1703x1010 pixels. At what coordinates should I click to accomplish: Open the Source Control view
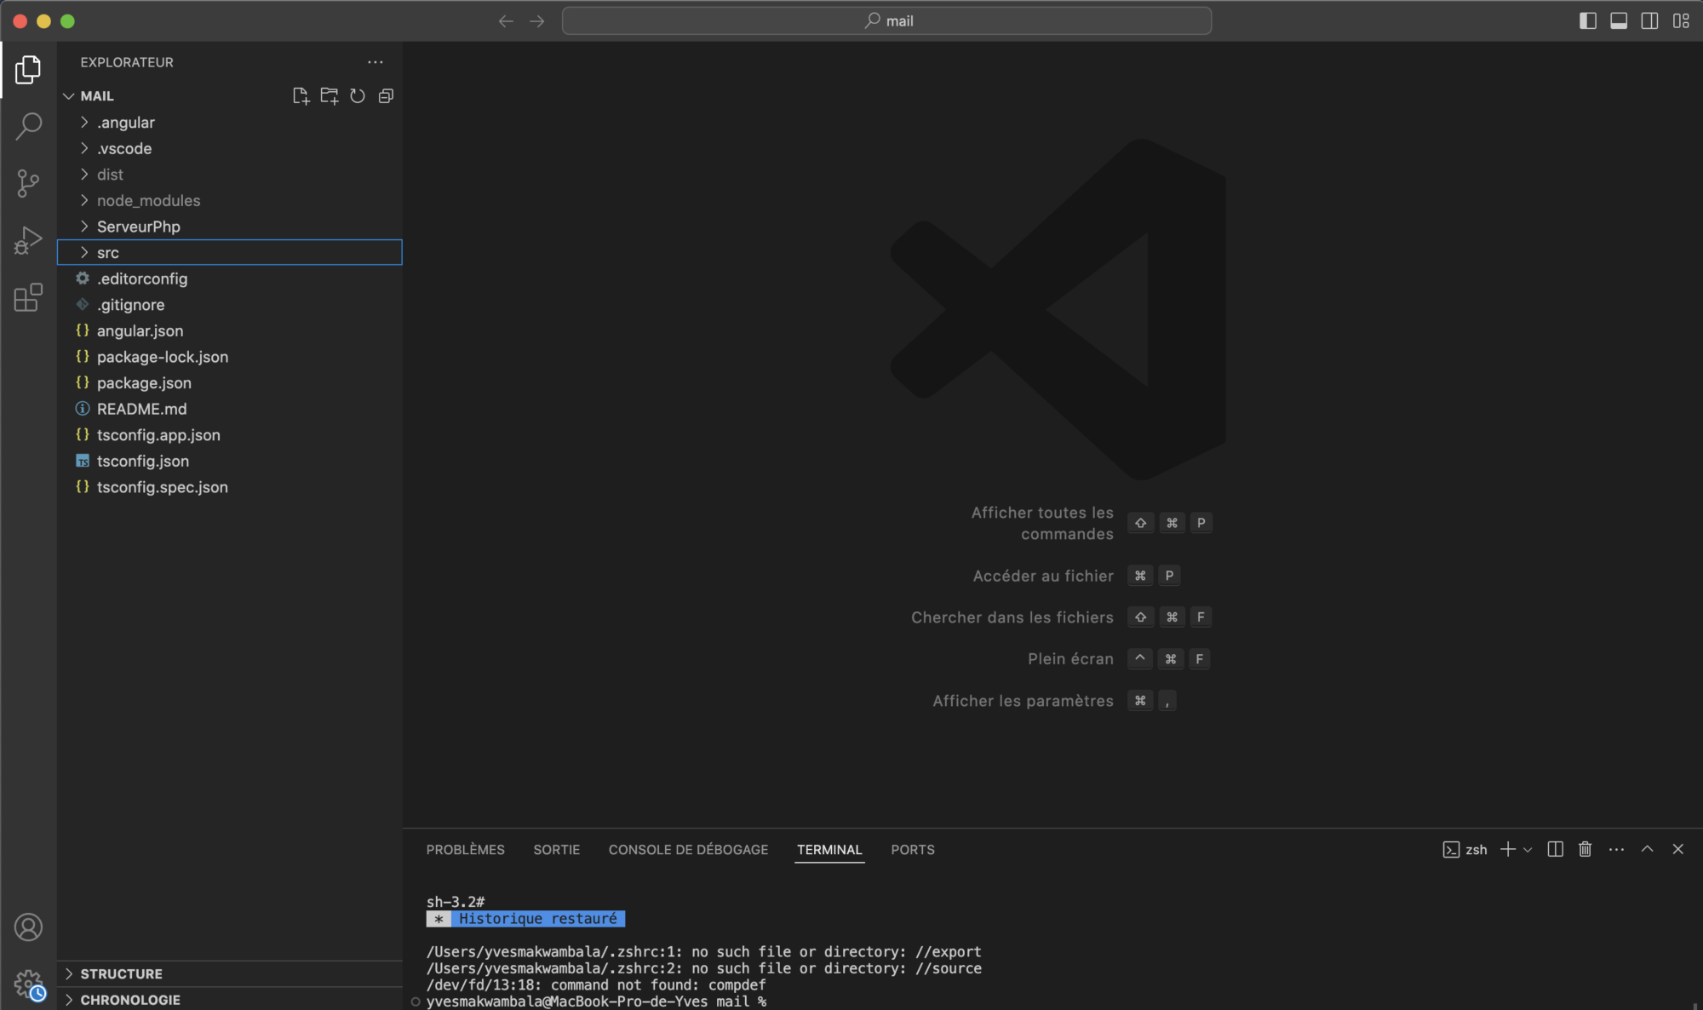pos(28,183)
